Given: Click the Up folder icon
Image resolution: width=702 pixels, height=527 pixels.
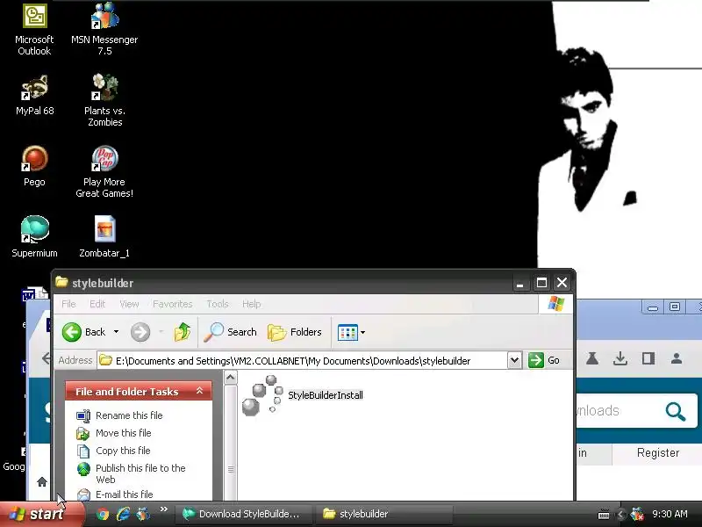Looking at the screenshot, I should (x=183, y=332).
